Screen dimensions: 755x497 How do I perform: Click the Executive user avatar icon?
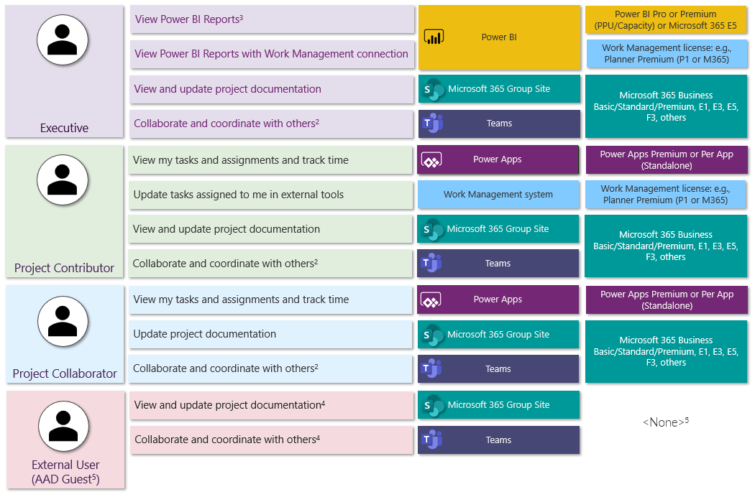pos(63,40)
